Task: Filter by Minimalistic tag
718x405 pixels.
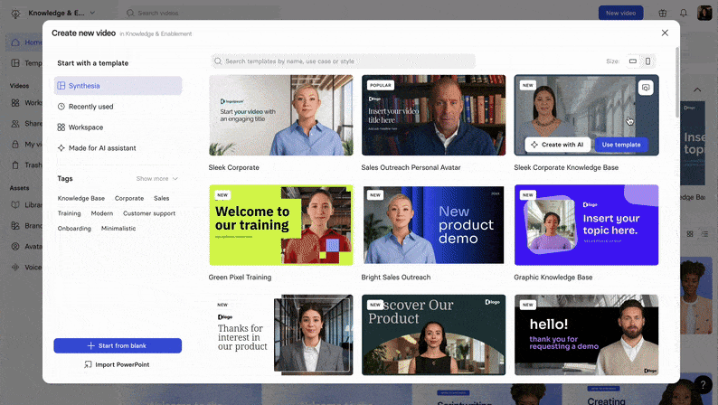Action: pyautogui.click(x=118, y=229)
